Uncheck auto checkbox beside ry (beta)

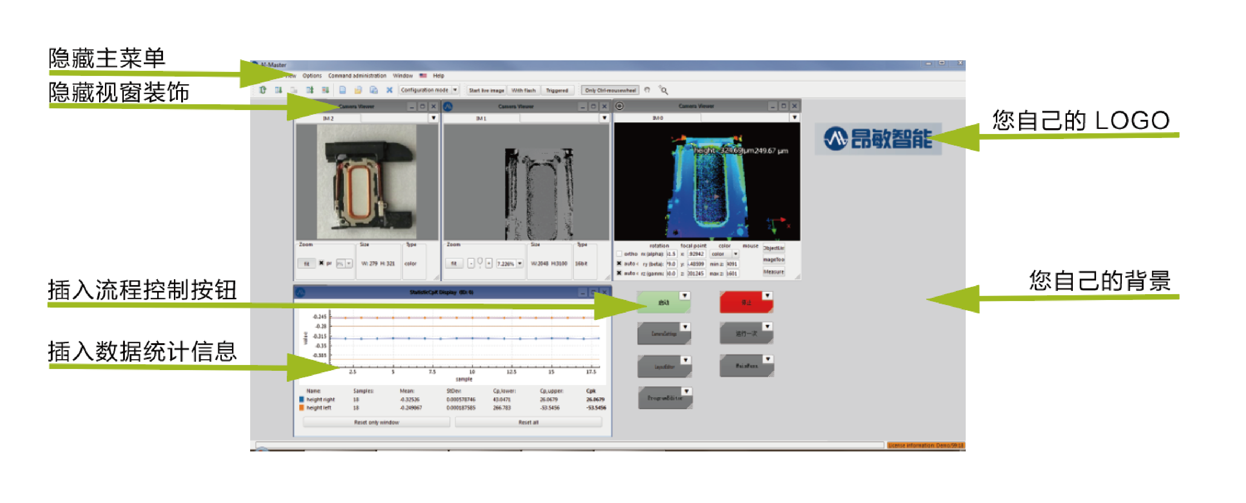click(619, 264)
